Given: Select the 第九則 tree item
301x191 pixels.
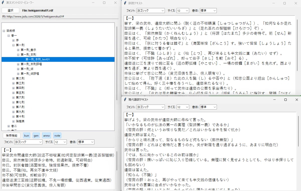Looking at the screenshot, I should 20,112.
